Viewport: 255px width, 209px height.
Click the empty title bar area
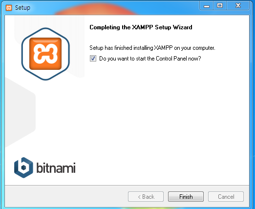114,7
